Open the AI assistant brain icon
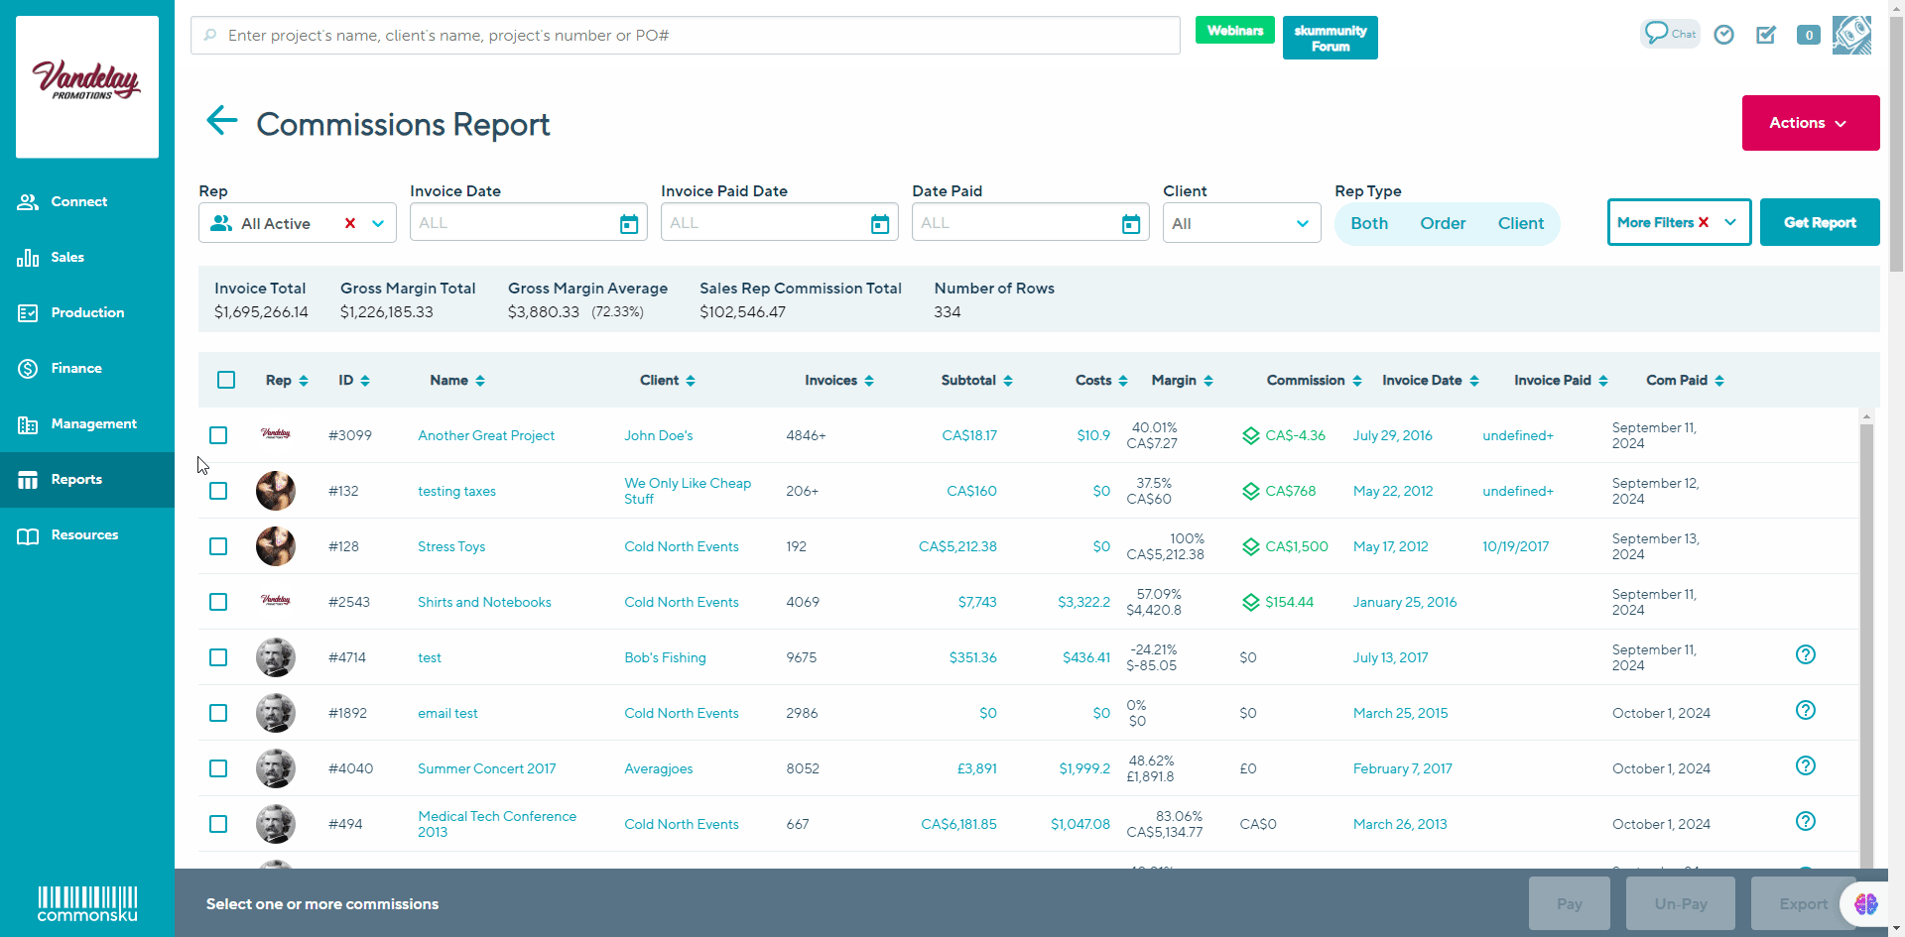1905x937 pixels. pyautogui.click(x=1865, y=903)
